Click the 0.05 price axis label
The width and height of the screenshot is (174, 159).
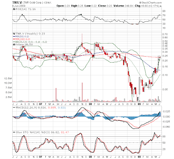(x=165, y=89)
